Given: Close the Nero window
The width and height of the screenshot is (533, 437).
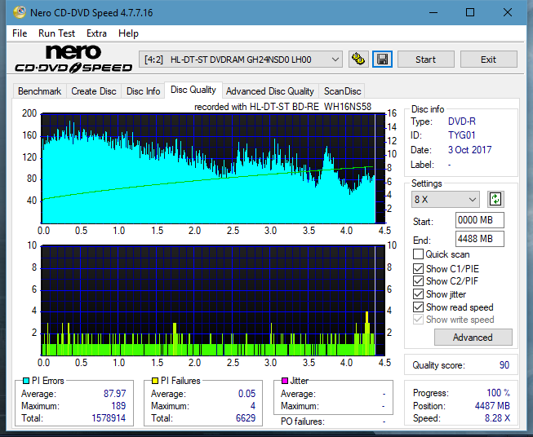Looking at the screenshot, I should coord(508,12).
